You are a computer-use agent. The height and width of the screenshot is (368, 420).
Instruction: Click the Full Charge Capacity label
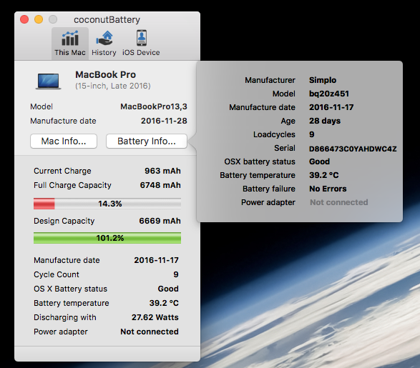click(x=72, y=185)
